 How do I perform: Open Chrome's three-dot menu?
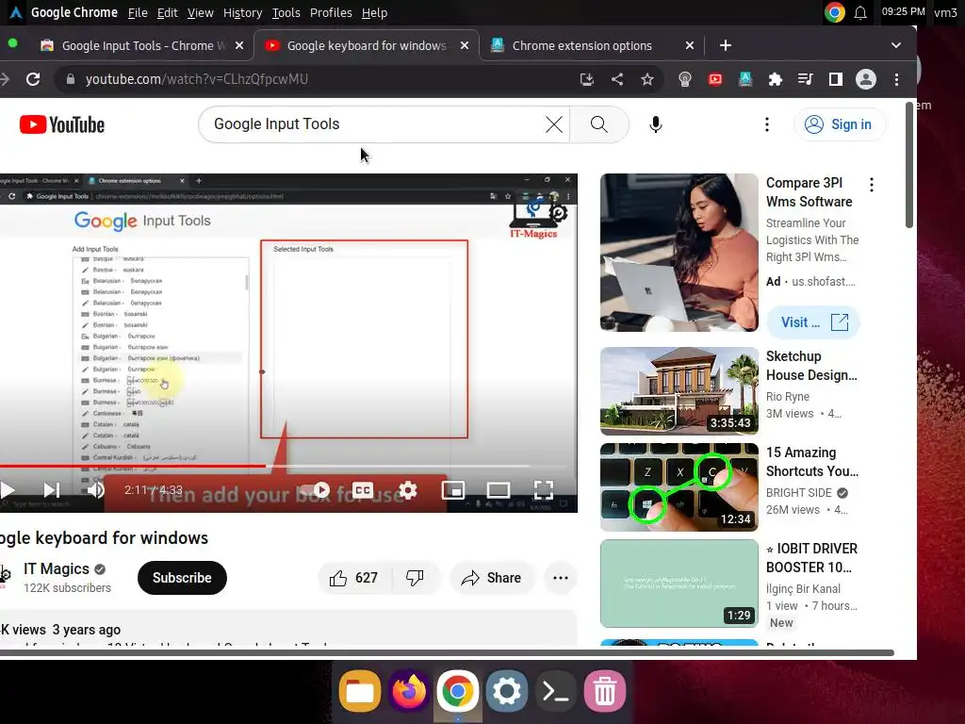896,79
